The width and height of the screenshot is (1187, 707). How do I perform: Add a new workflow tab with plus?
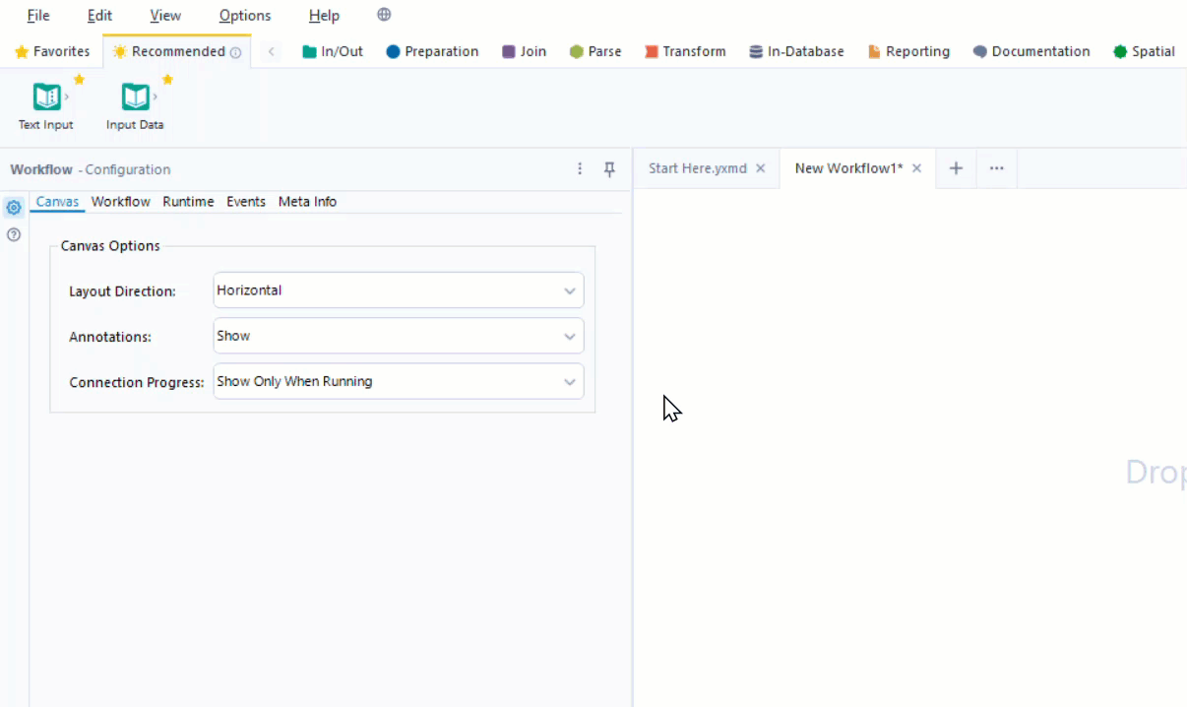coord(956,168)
